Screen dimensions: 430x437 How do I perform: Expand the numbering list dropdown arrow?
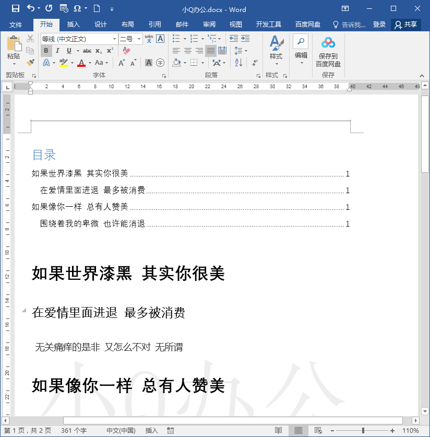tap(202, 39)
